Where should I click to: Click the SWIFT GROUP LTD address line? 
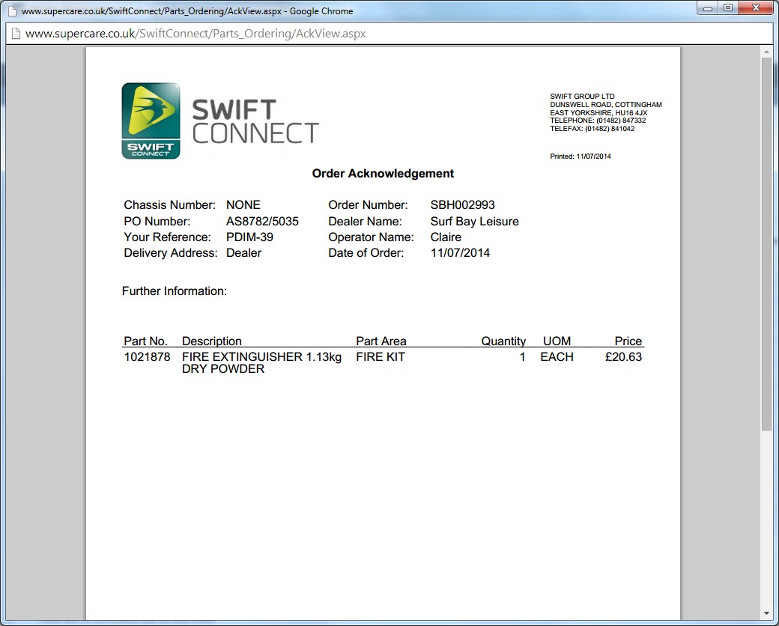pos(582,97)
